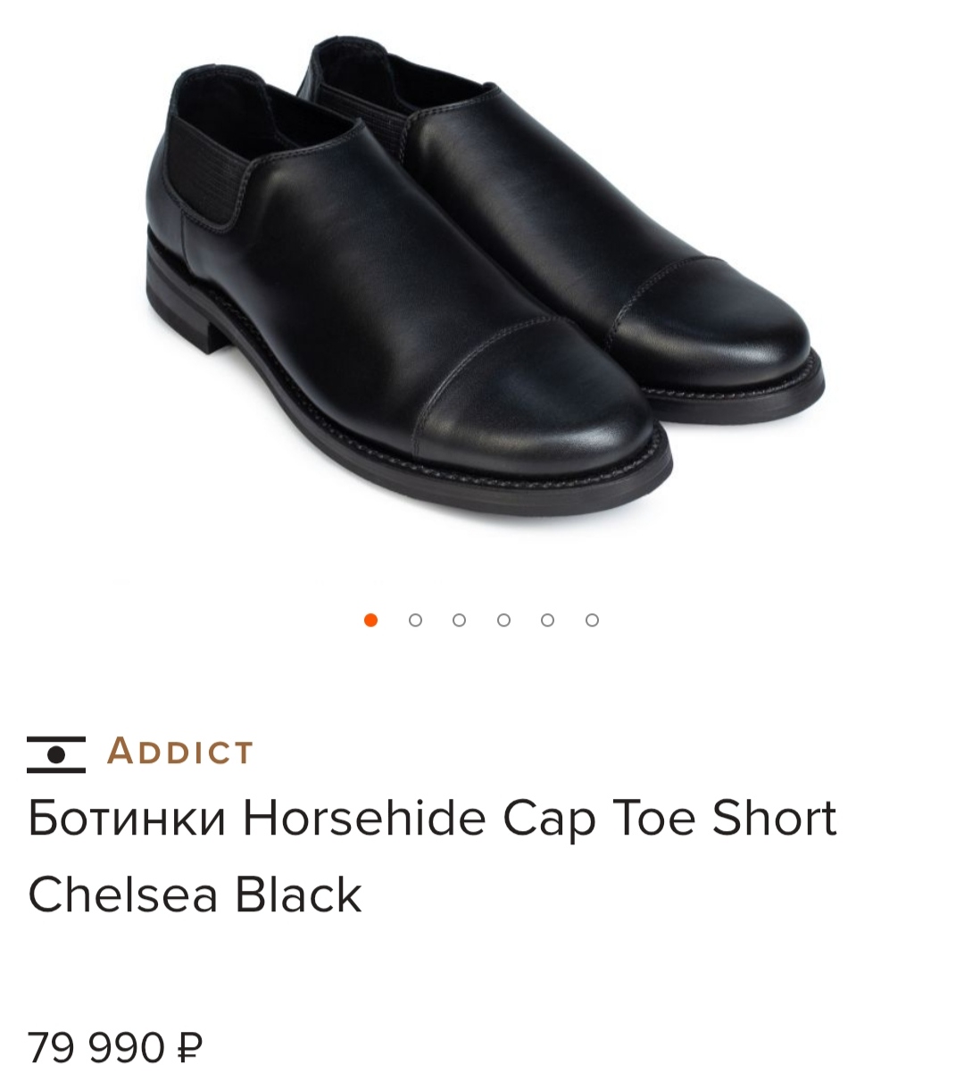Switch to the second carousel image dot
The image size is (964, 1073).
(x=415, y=620)
